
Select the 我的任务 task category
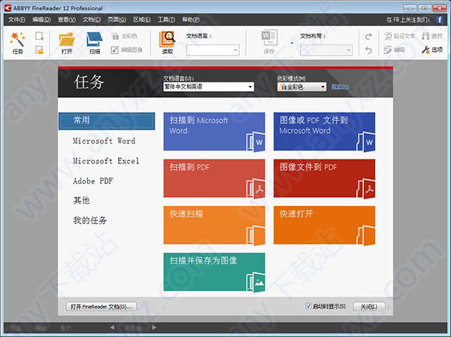coord(89,220)
